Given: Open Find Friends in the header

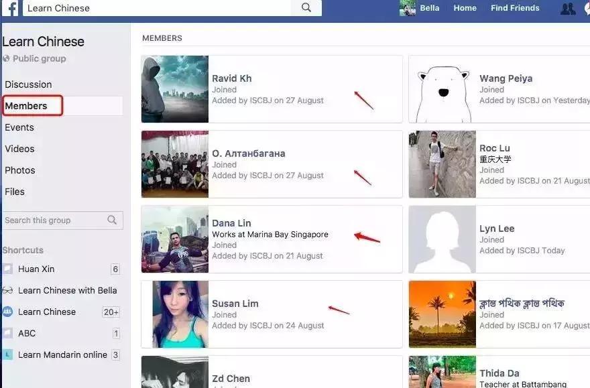Looking at the screenshot, I should tap(515, 8).
